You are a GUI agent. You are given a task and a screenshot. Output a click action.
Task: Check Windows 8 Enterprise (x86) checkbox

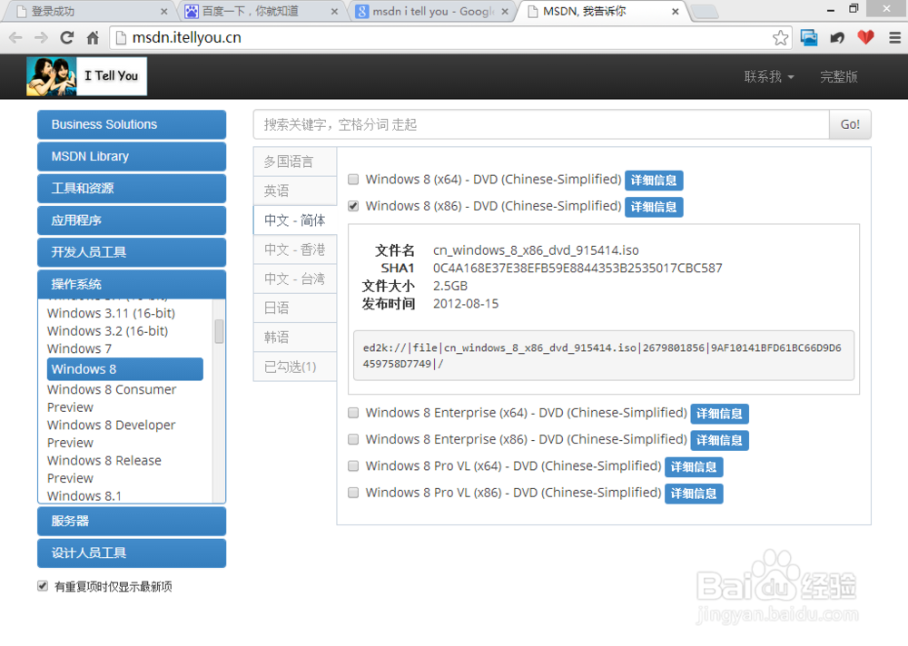[x=353, y=439]
